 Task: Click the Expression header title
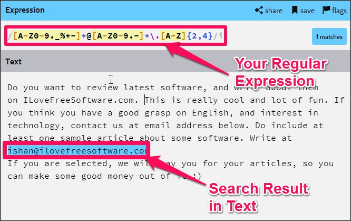click(25, 10)
